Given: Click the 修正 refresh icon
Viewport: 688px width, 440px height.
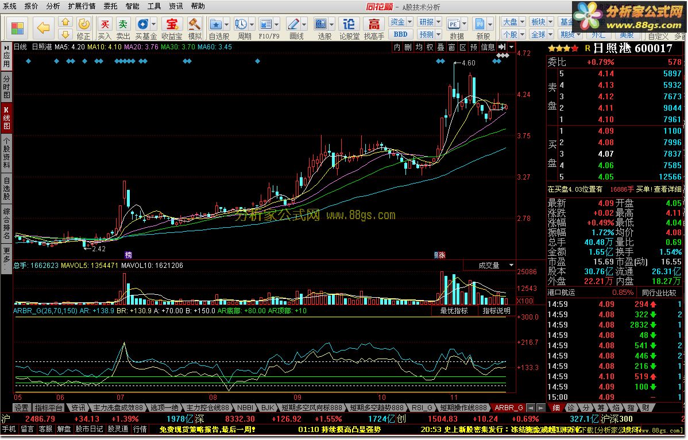Looking at the screenshot, I should tap(83, 24).
